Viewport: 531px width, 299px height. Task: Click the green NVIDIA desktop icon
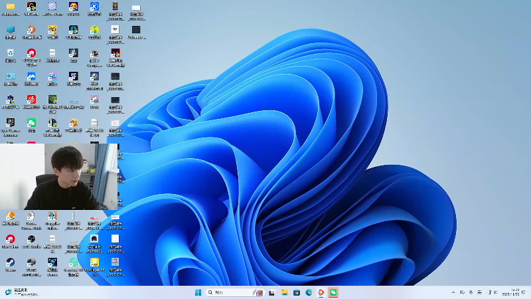(52, 100)
